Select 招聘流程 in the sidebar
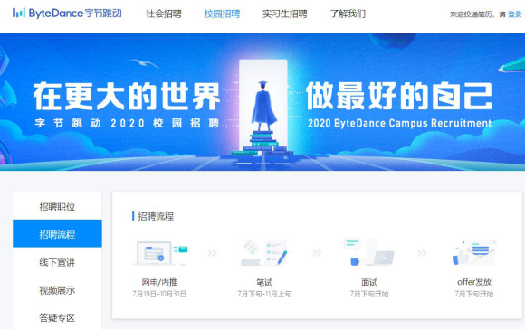This screenshot has width=525, height=329. (57, 234)
